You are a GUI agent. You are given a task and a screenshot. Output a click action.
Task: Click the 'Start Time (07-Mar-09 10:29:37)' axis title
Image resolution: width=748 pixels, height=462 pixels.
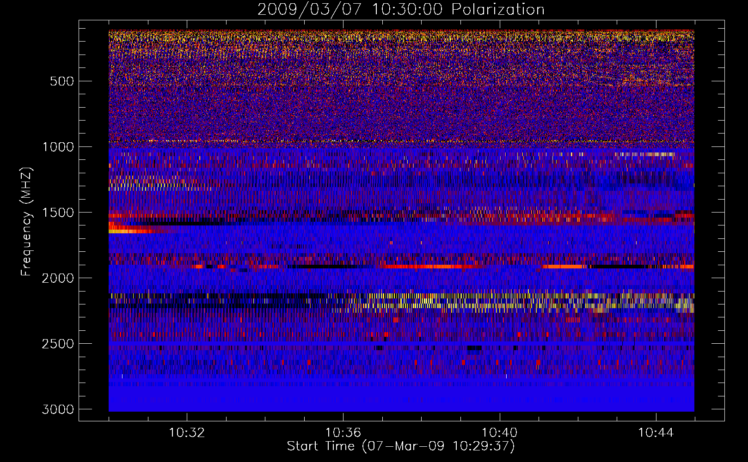click(x=401, y=446)
